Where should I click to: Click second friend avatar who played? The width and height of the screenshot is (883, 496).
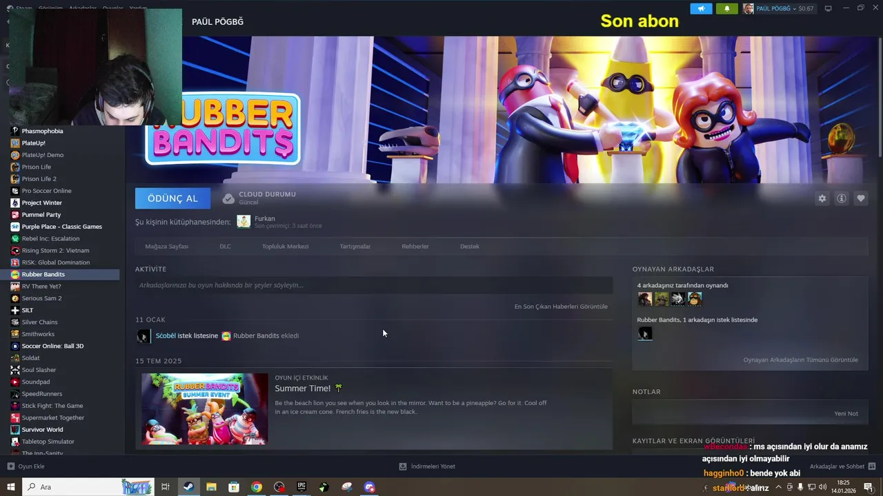[662, 299]
